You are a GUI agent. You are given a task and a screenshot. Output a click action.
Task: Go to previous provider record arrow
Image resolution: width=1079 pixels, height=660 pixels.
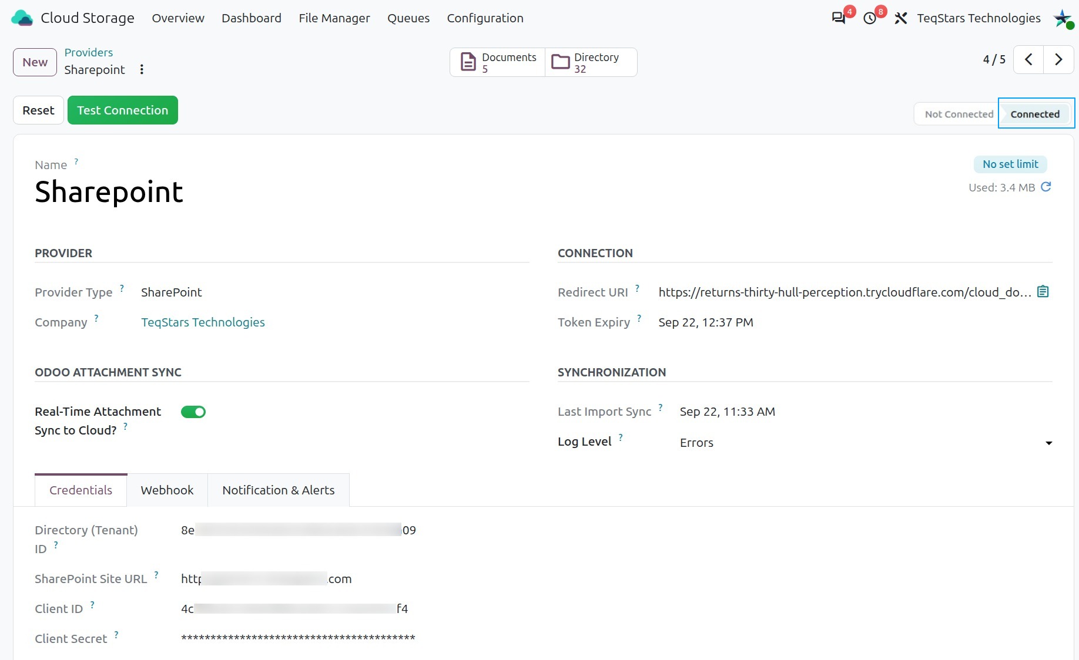click(1028, 59)
